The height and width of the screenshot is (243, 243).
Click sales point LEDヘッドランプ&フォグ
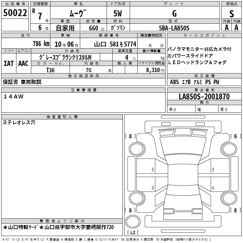click(197, 62)
